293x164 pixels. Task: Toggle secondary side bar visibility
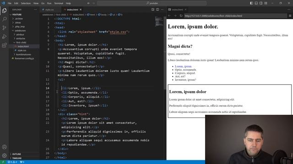261,3
